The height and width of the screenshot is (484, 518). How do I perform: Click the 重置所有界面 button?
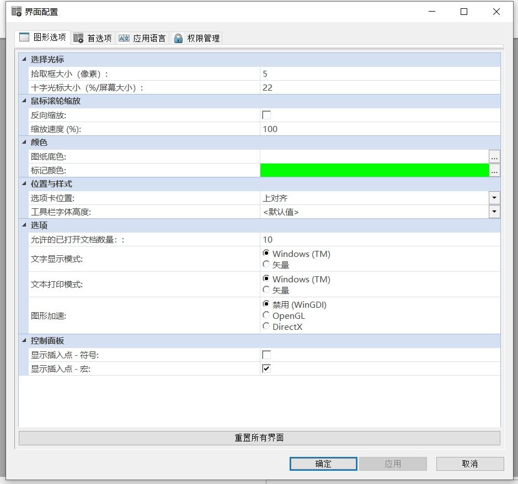[259, 438]
